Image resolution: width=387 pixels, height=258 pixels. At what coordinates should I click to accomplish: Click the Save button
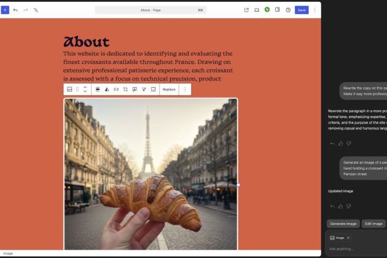pos(301,10)
